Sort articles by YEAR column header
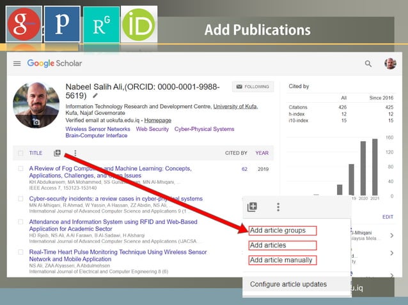This screenshot has width=408, height=305. pos(262,153)
